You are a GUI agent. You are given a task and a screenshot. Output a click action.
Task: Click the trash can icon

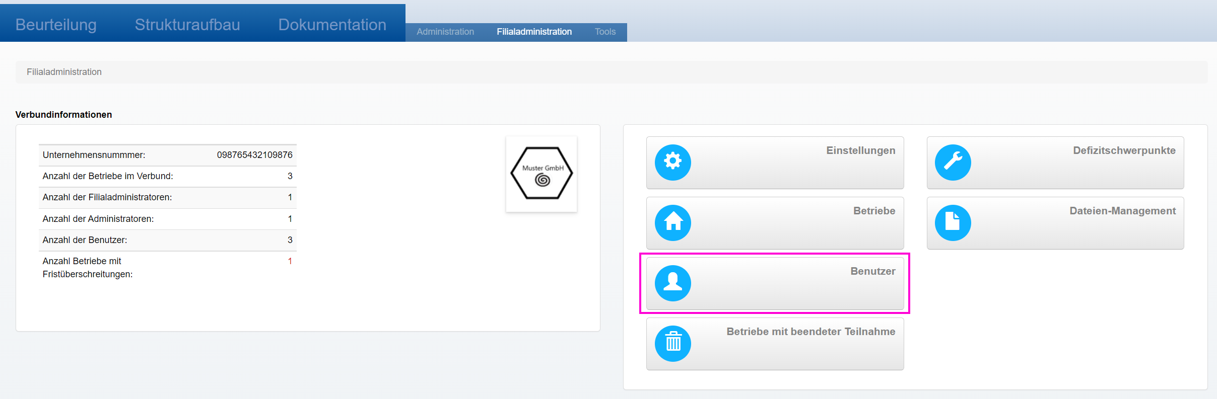pos(672,343)
